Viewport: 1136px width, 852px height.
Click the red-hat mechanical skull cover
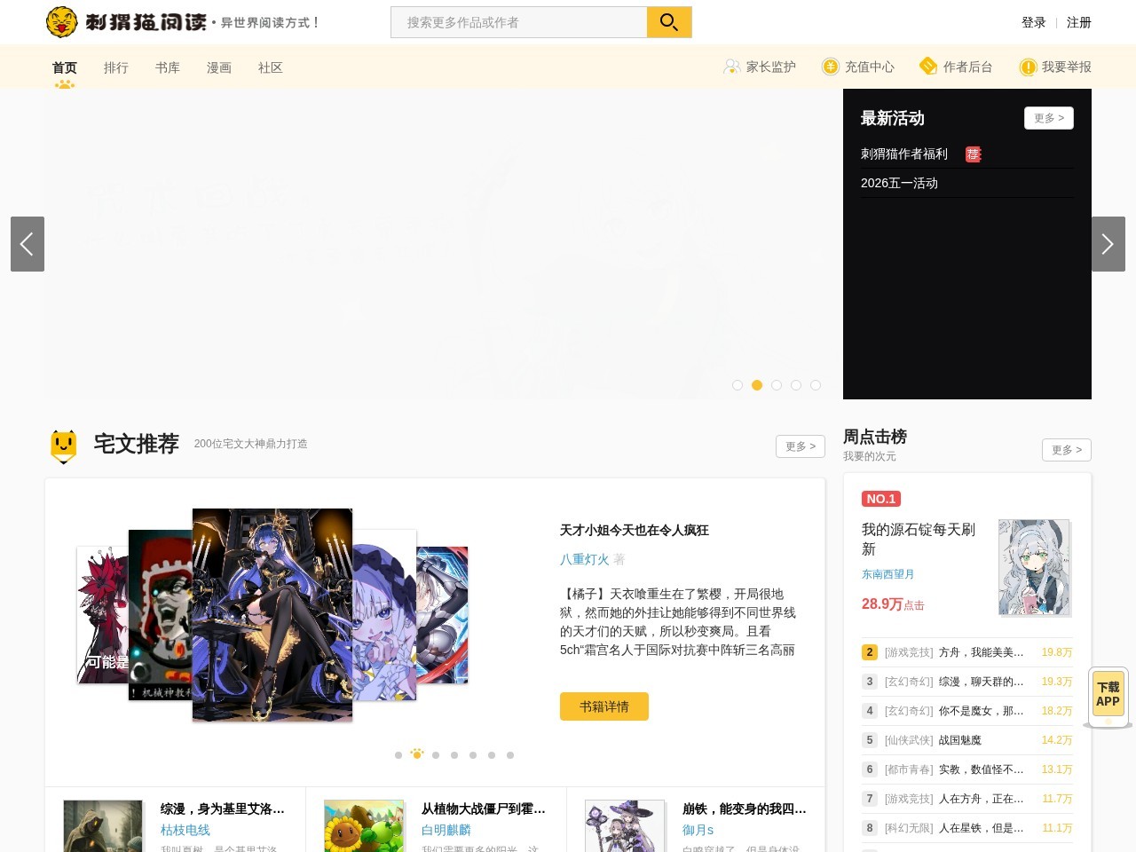pyautogui.click(x=161, y=614)
